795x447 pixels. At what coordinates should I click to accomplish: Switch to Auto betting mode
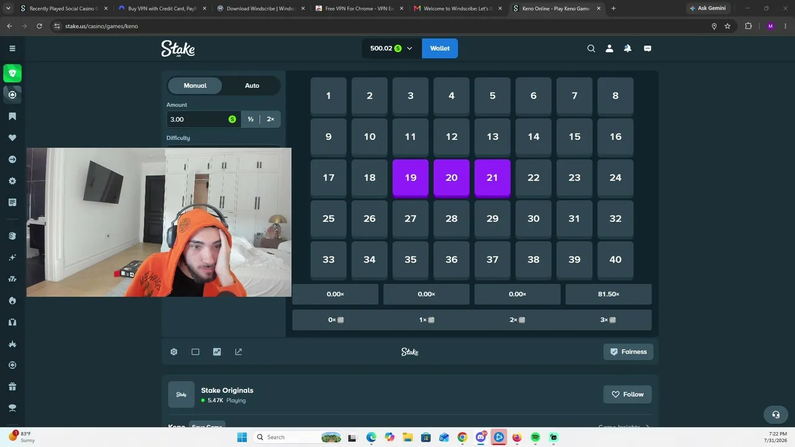(x=252, y=86)
